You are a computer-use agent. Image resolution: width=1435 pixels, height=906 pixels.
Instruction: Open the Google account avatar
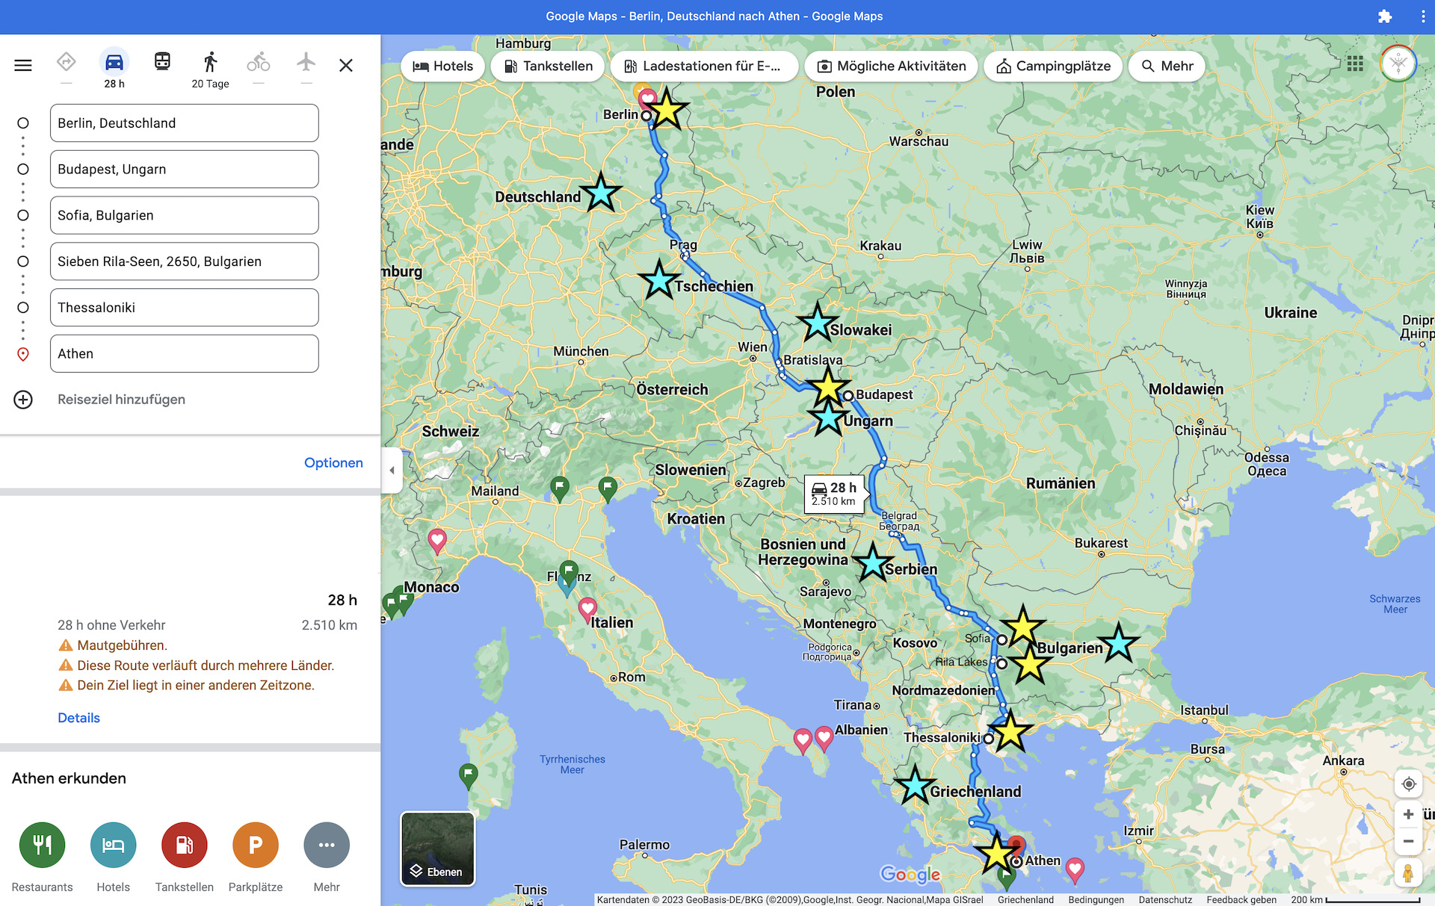(1398, 63)
